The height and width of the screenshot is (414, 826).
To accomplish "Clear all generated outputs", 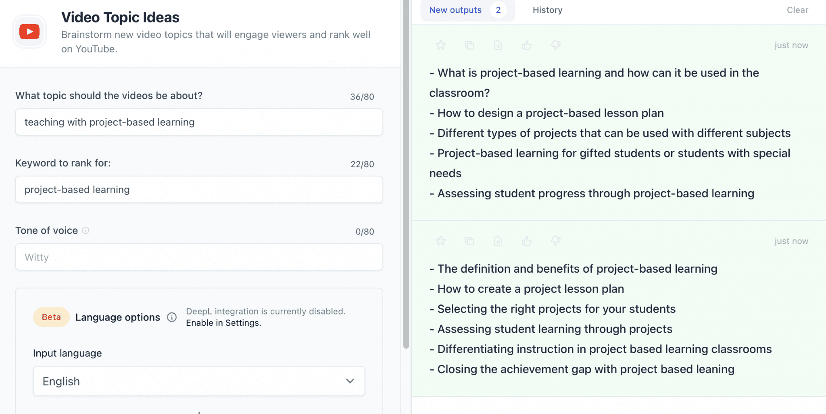I will pyautogui.click(x=797, y=10).
